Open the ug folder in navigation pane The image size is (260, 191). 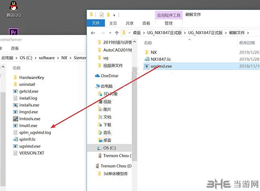105,58
